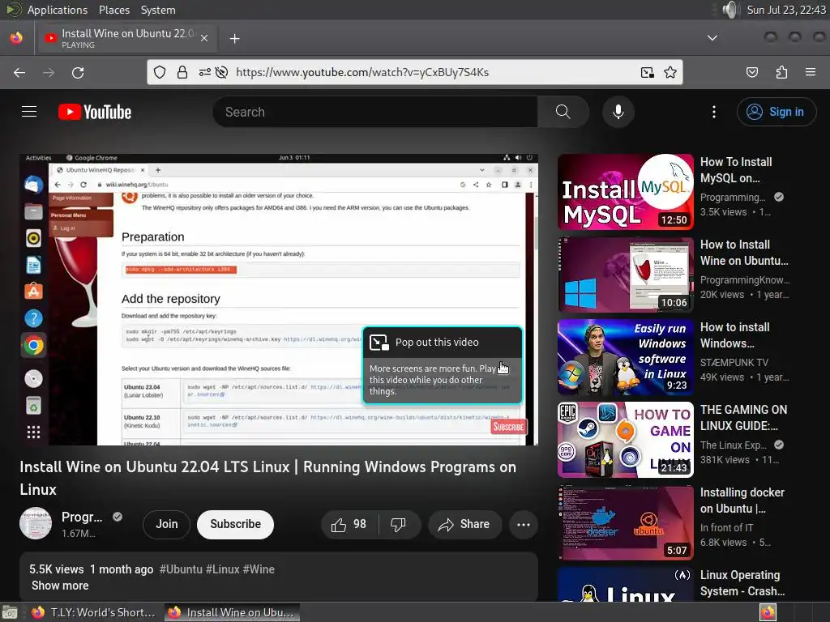
Task: Click the Sign in button
Action: click(776, 112)
